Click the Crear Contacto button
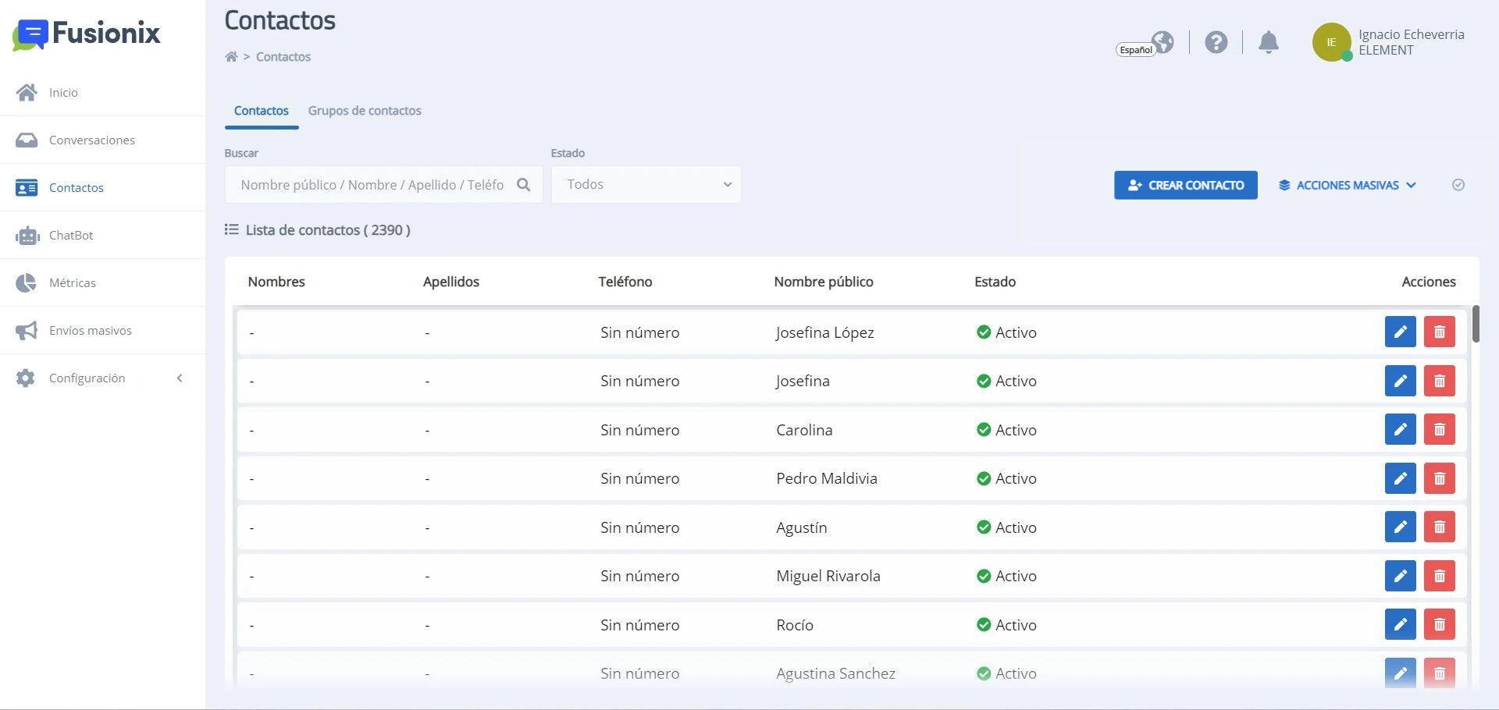 pyautogui.click(x=1185, y=185)
